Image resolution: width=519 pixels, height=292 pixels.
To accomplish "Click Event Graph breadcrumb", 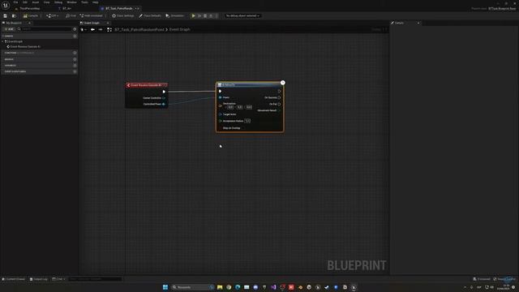I will click(x=180, y=29).
